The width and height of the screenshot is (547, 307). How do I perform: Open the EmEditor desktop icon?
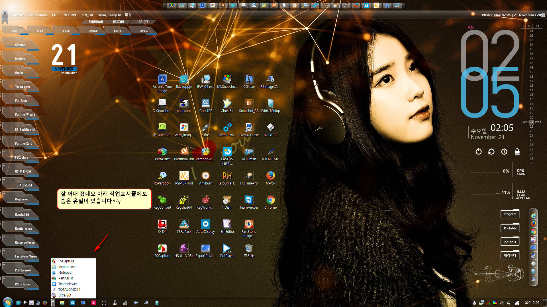coord(227,227)
